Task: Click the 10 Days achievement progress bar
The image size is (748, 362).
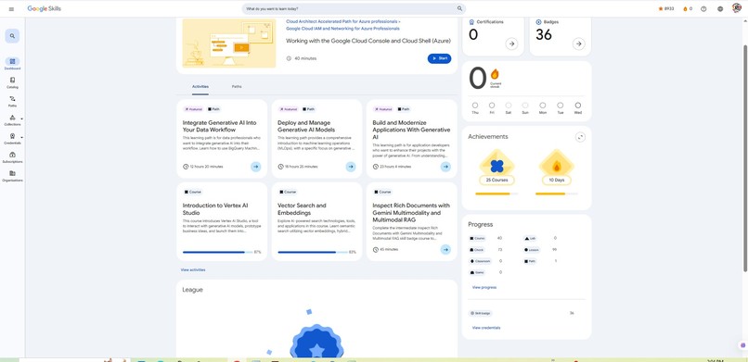Action: (556, 193)
